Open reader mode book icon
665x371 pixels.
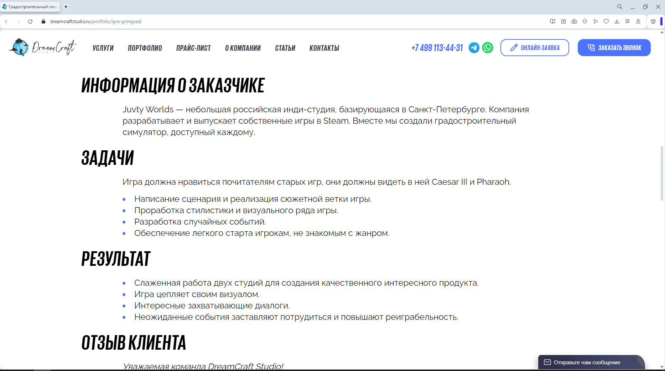point(552,21)
